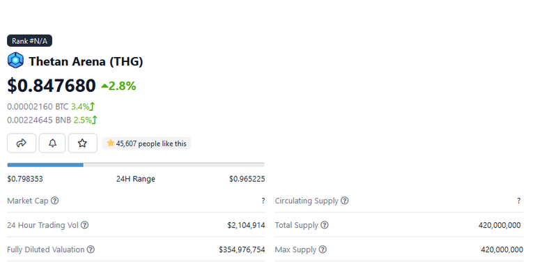This screenshot has width=535, height=264.
Task: Open Max Supply help icon
Action: click(x=323, y=249)
